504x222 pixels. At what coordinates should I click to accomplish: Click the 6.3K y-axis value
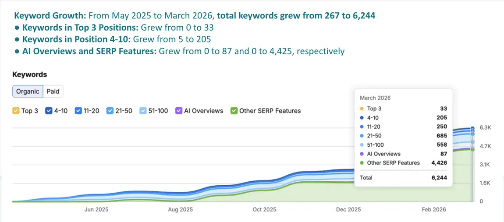coord(485,127)
